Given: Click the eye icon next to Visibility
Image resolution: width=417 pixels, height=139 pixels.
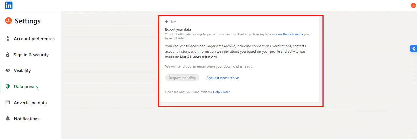Looking at the screenshot, I should pos(8,70).
